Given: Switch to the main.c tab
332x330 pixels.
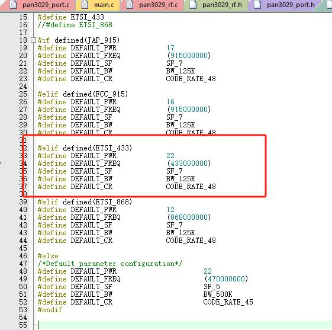Looking at the screenshot, I should click(98, 5).
